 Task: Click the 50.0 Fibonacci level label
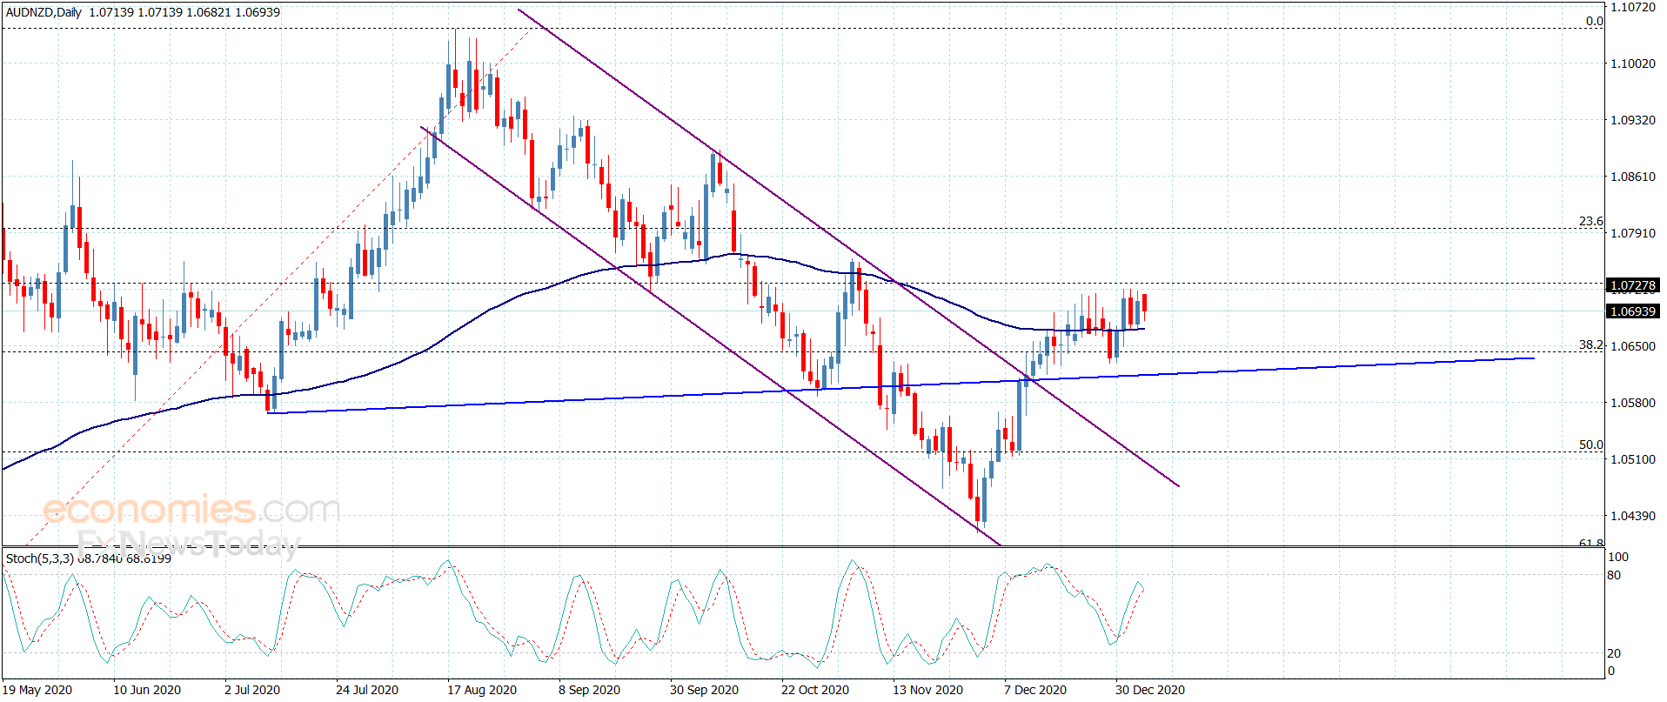[x=1590, y=445]
